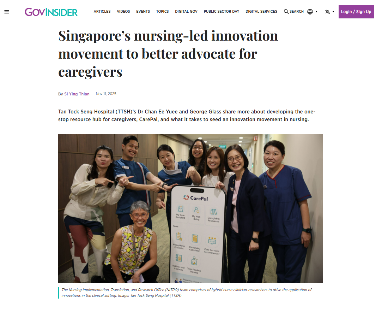Expand the globe dropdown arrow
382x312 pixels.
316,11
